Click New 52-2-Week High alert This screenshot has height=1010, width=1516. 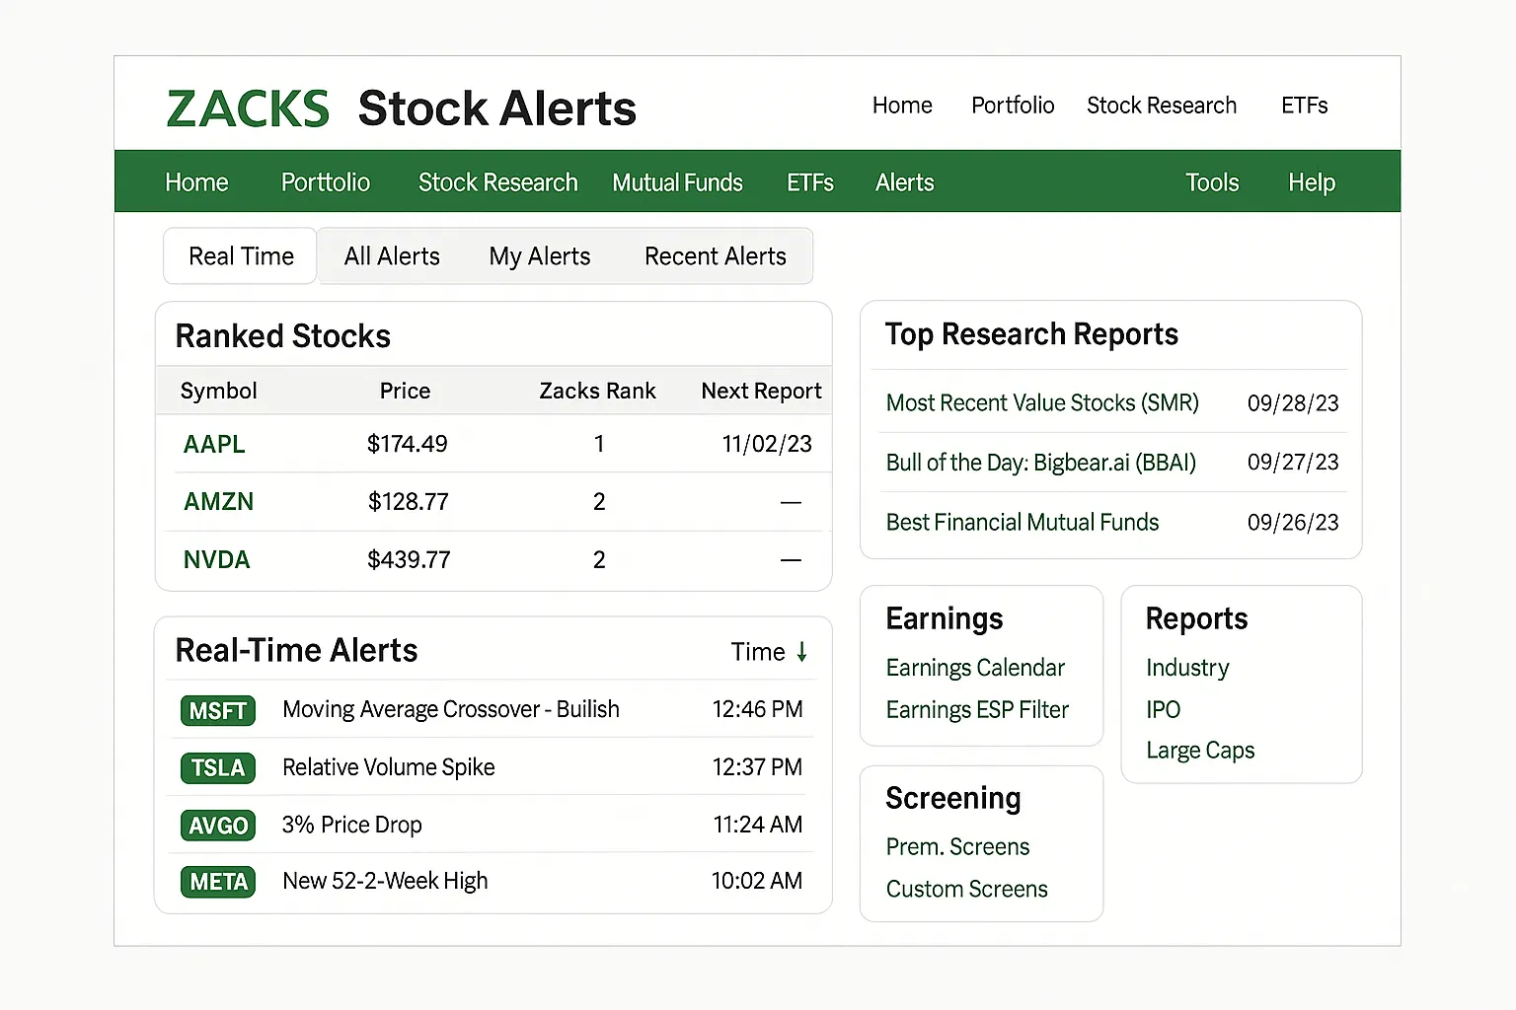click(385, 882)
